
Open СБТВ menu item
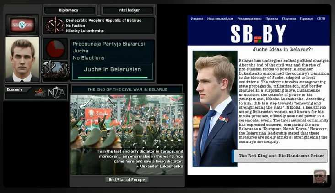pos(321,19)
